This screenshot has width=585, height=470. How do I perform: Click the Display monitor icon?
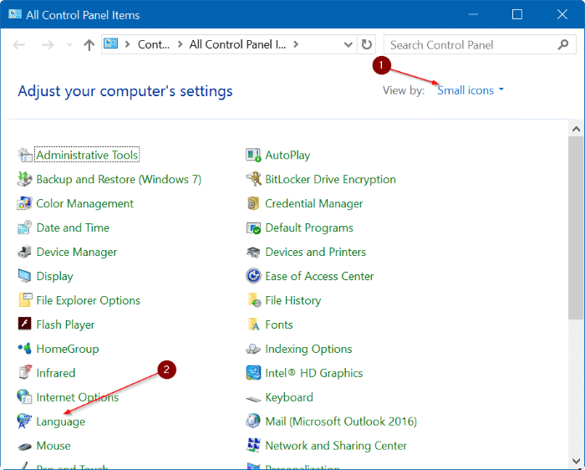[x=25, y=276]
